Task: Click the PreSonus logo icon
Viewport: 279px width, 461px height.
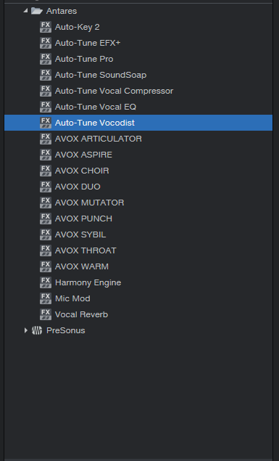Action: (37, 330)
